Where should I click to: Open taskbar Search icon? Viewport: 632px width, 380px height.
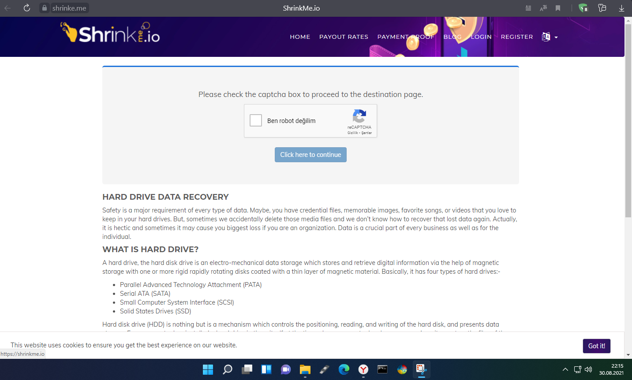click(227, 369)
